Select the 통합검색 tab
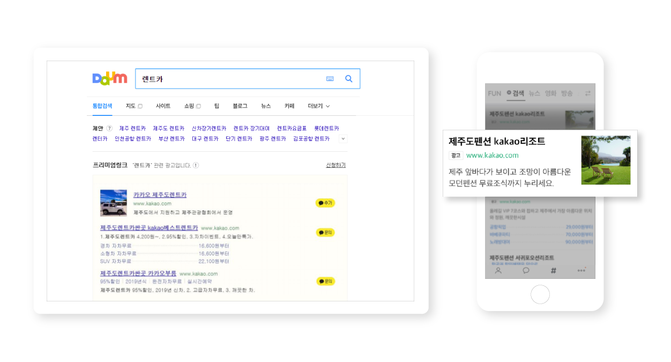This screenshot has width=671, height=362. point(102,106)
